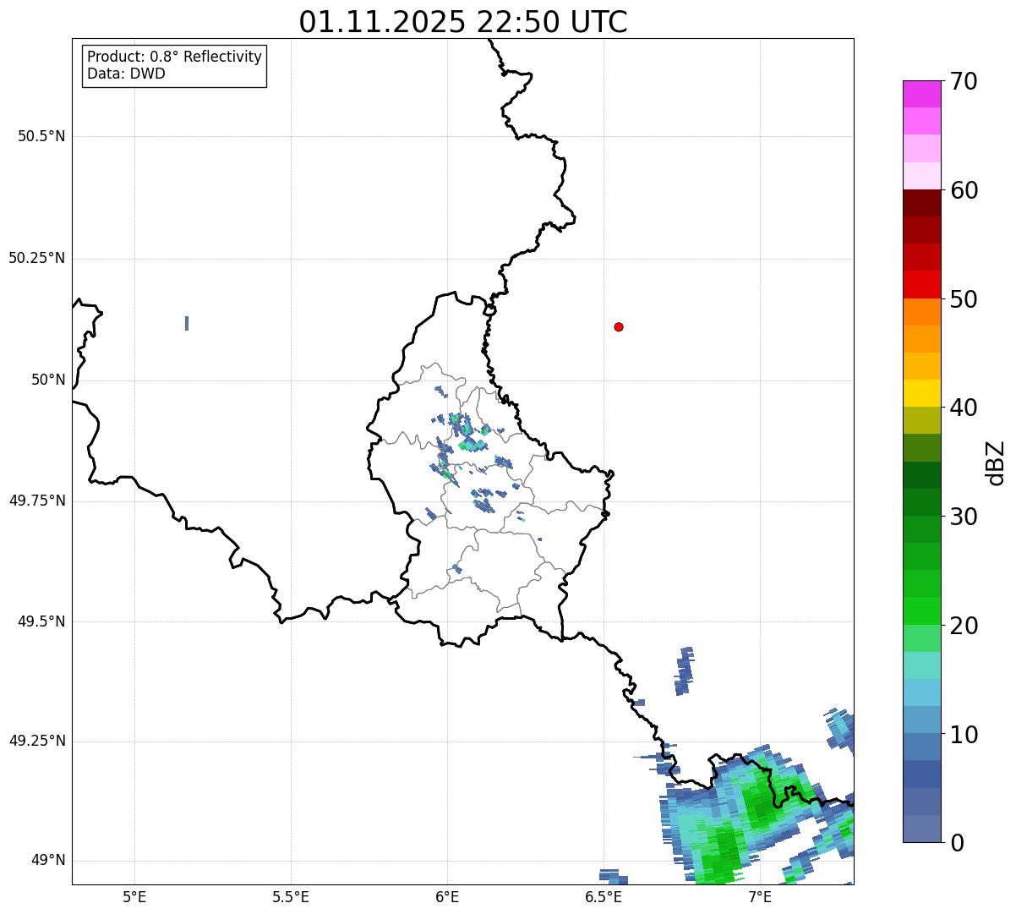Click the plot title '01.11.2025 22:50 UTC'
Viewport: 1016px width, 914px height.
(463, 22)
